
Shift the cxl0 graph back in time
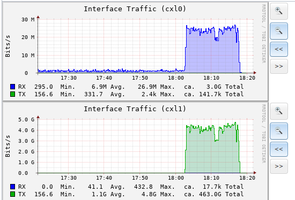point(279,49)
